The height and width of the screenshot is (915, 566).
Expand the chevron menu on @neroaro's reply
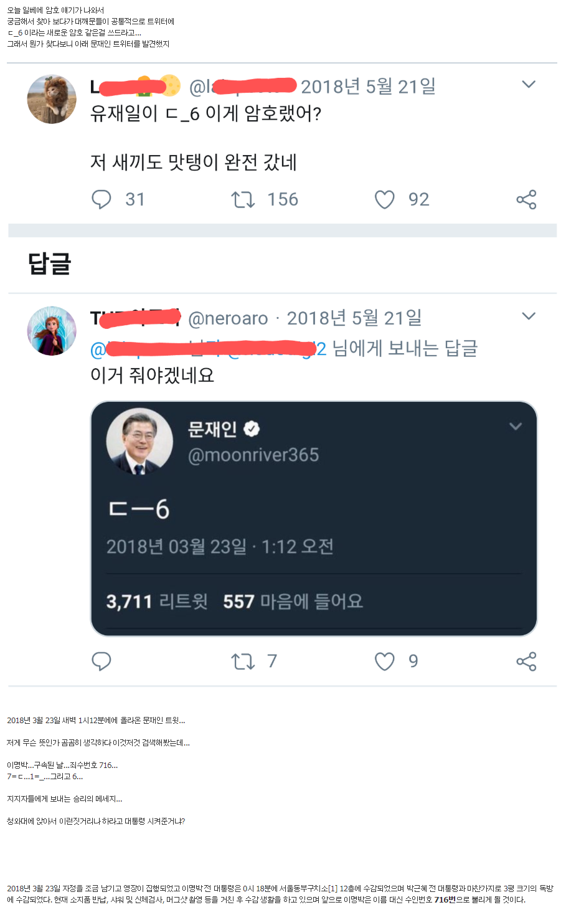point(529,316)
